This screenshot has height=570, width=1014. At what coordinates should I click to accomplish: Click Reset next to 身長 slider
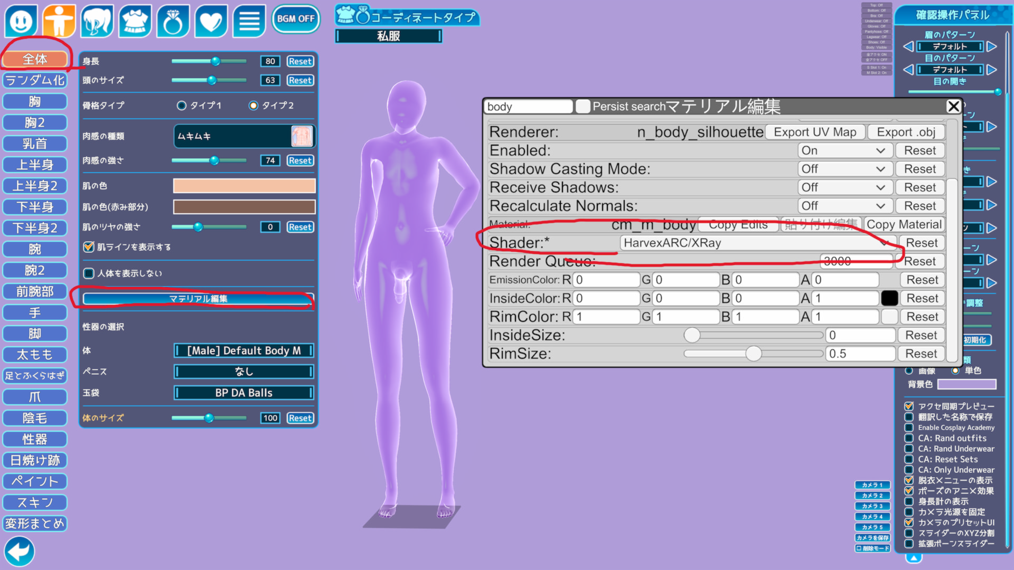click(300, 61)
